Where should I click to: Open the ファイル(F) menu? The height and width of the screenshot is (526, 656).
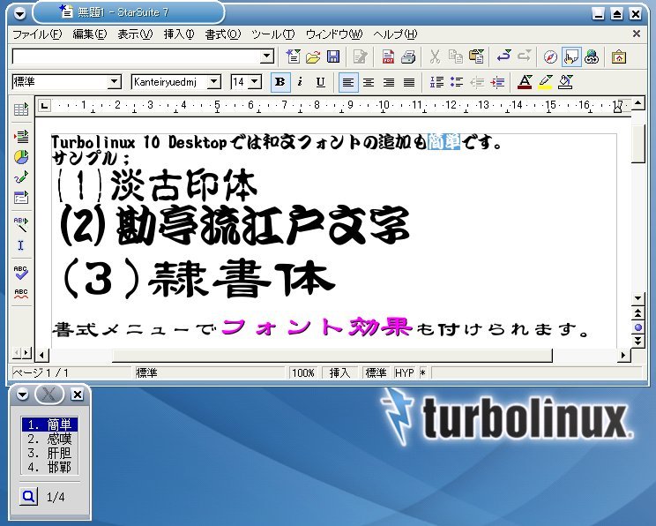[37, 34]
